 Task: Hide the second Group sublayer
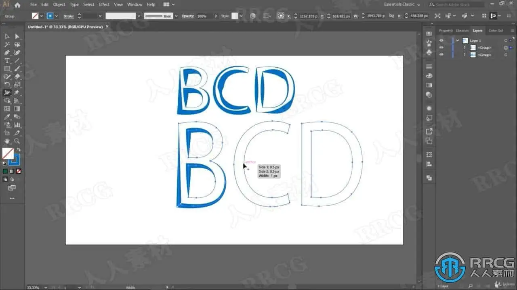(x=441, y=54)
